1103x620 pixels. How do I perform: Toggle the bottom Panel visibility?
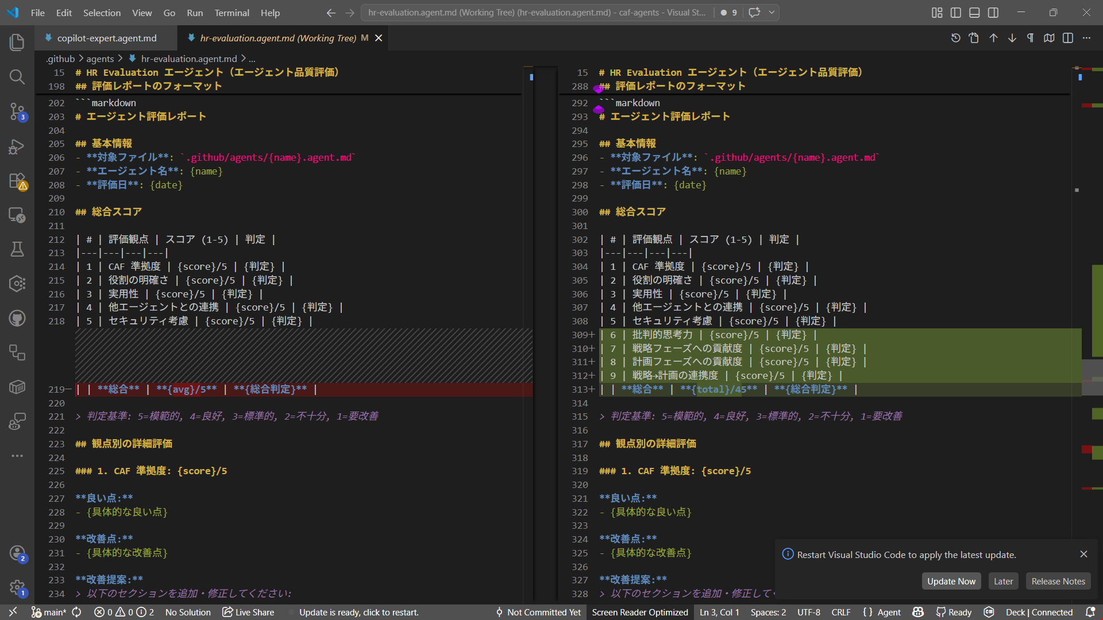974,13
